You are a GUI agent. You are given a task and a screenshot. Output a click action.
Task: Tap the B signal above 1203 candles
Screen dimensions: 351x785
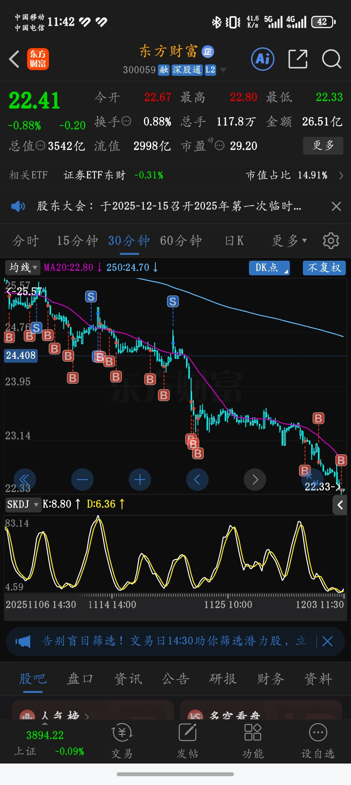tap(318, 419)
